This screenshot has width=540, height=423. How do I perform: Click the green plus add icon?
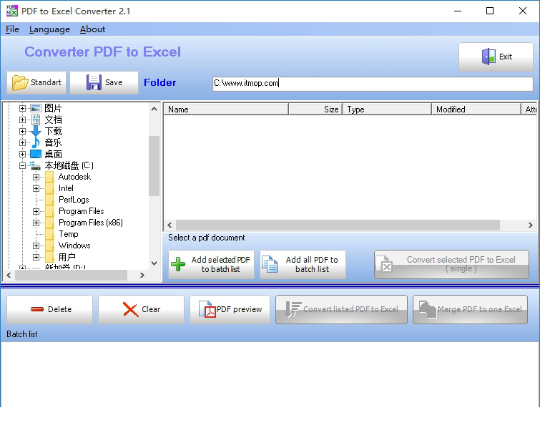coord(178,264)
